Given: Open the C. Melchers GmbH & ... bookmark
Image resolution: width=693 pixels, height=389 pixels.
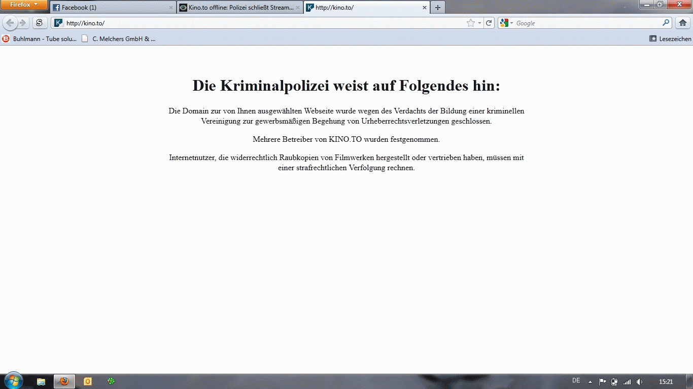Looking at the screenshot, I should (x=118, y=38).
